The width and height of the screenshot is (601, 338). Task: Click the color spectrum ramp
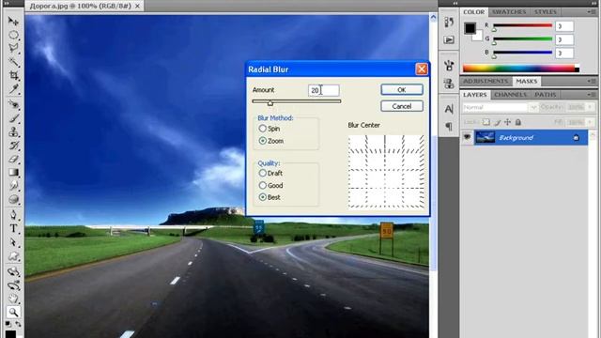[x=521, y=69]
